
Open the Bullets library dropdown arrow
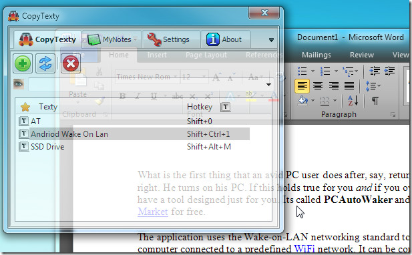pyautogui.click(x=313, y=71)
